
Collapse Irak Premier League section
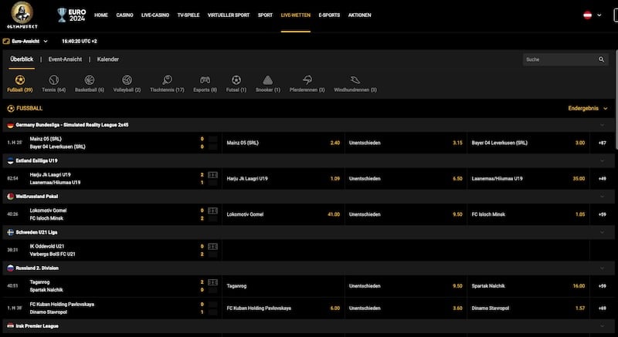603,326
